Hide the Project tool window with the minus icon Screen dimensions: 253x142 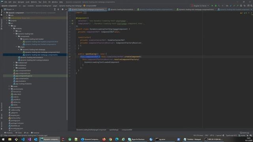[x=66, y=9]
